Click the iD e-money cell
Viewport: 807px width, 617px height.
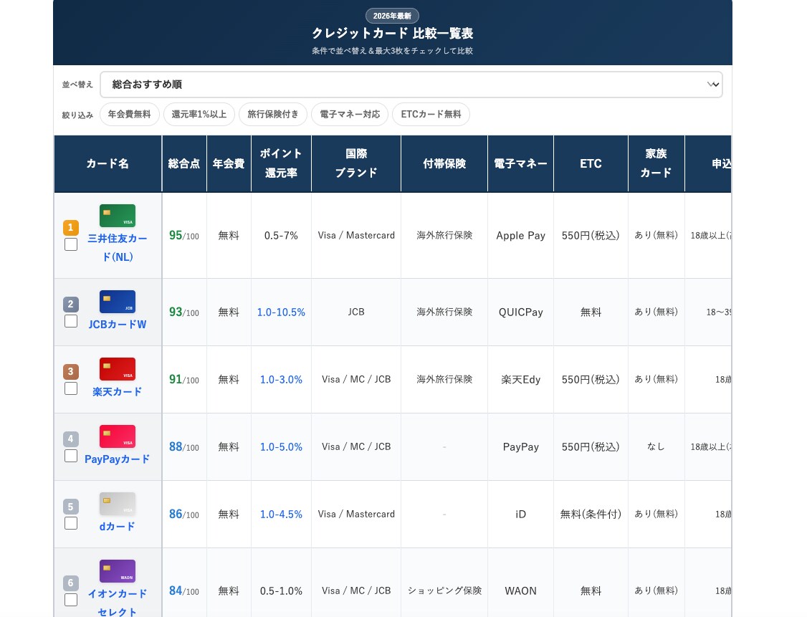pos(520,515)
